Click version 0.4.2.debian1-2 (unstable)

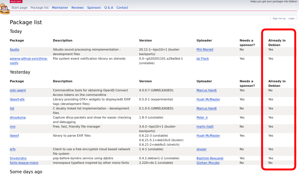point(159,158)
